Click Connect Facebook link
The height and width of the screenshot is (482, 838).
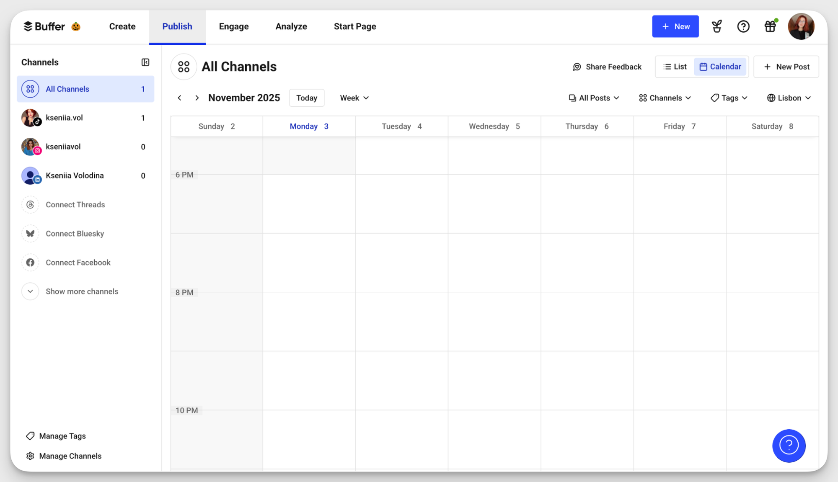coord(78,262)
